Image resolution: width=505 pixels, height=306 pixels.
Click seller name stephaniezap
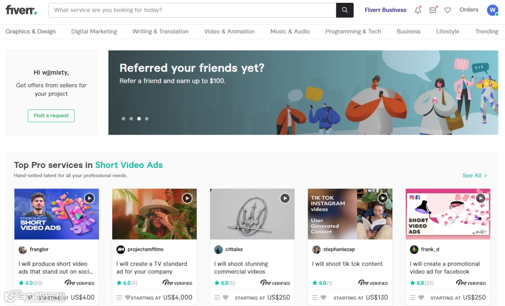pos(339,249)
